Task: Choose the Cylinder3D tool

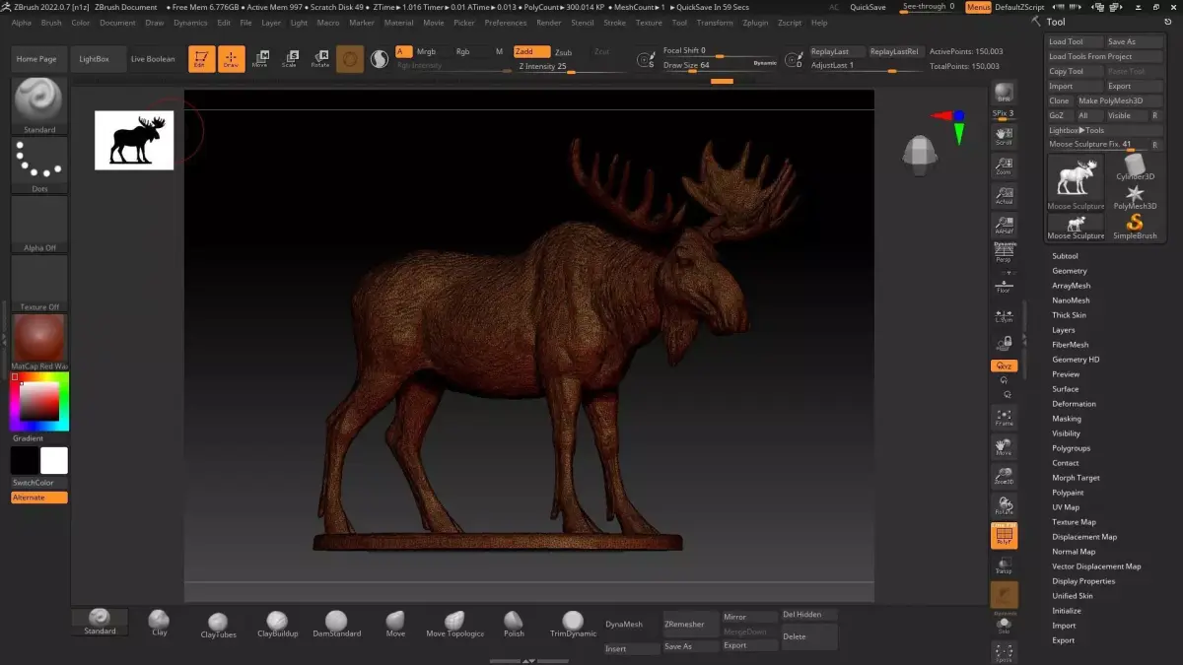Action: point(1135,167)
